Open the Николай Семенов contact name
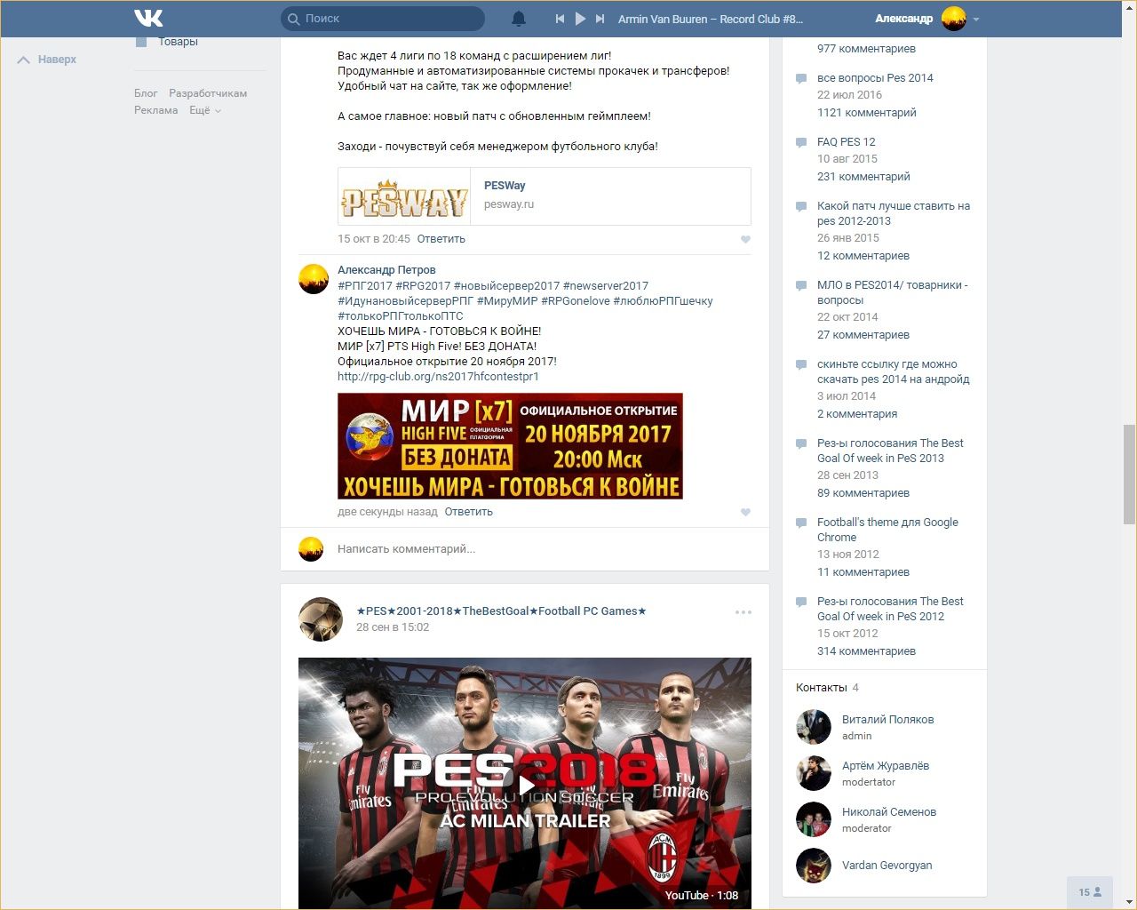Image resolution: width=1137 pixels, height=910 pixels. click(x=889, y=812)
